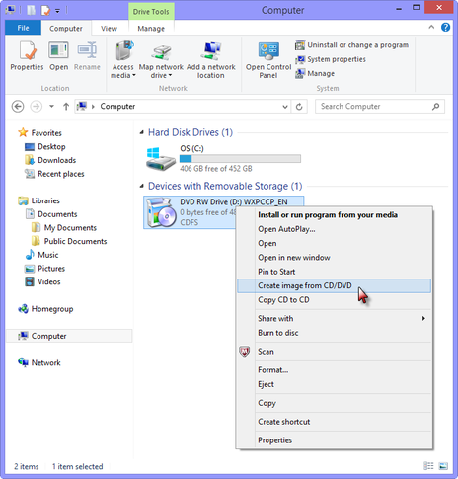Collapse Devices with Removable Storage group
The height and width of the screenshot is (479, 458).
click(142, 186)
